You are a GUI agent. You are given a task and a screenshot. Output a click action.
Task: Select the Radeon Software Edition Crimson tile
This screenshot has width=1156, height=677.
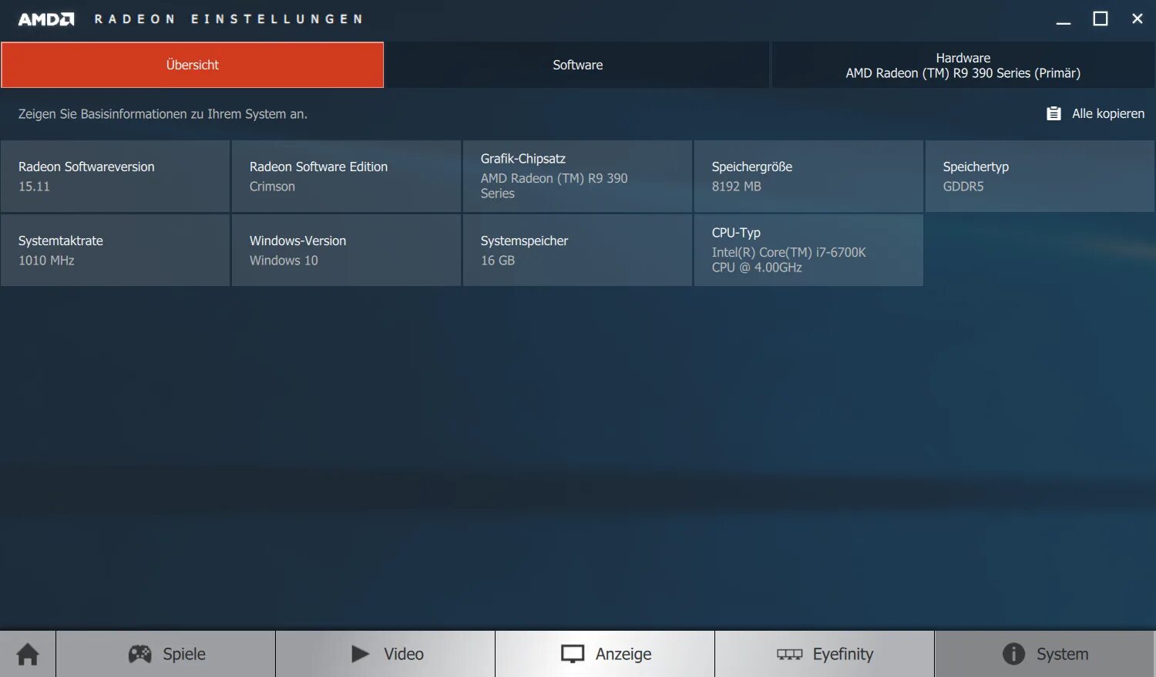347,176
